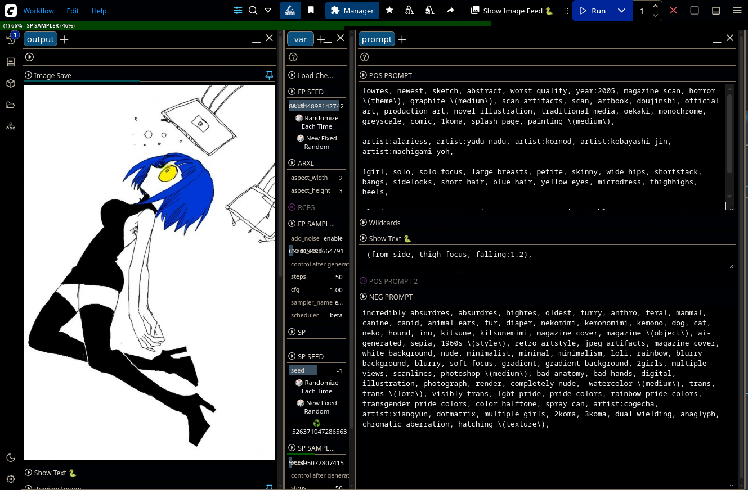Toggle the bypassed POS PROMPT 2 node
The width and height of the screenshot is (748, 490).
point(364,281)
